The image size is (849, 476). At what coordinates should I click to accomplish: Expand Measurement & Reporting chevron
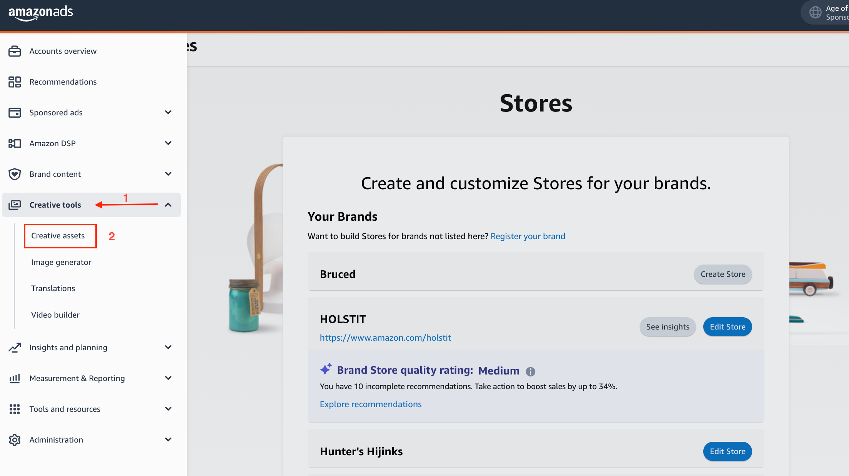click(168, 378)
